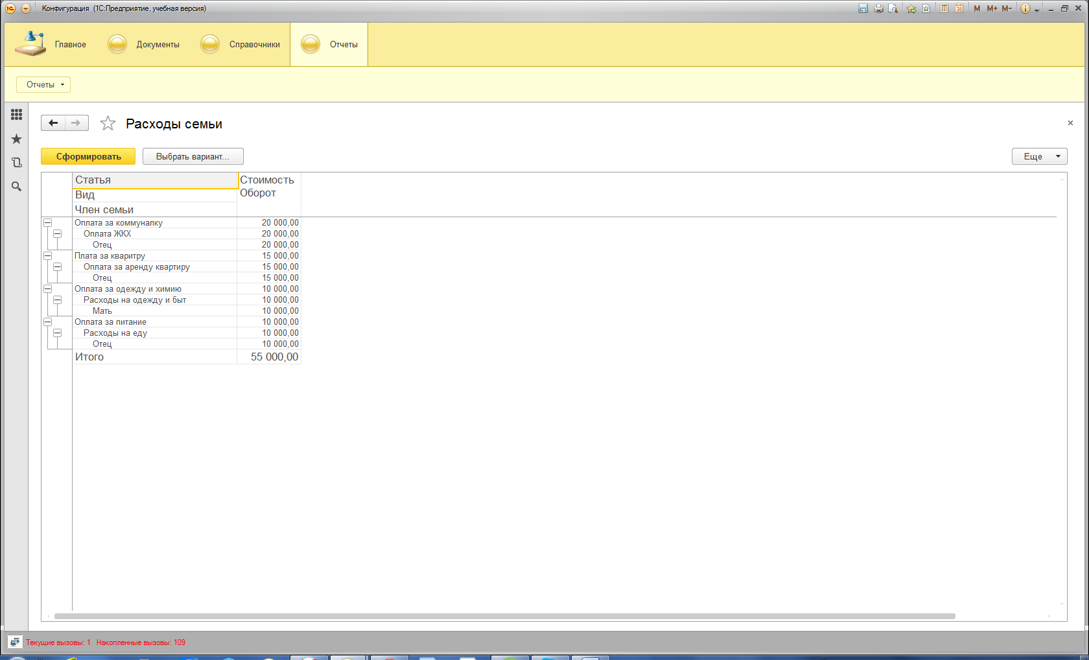Open the Еще dropdown menu
This screenshot has width=1089, height=660.
[1039, 156]
